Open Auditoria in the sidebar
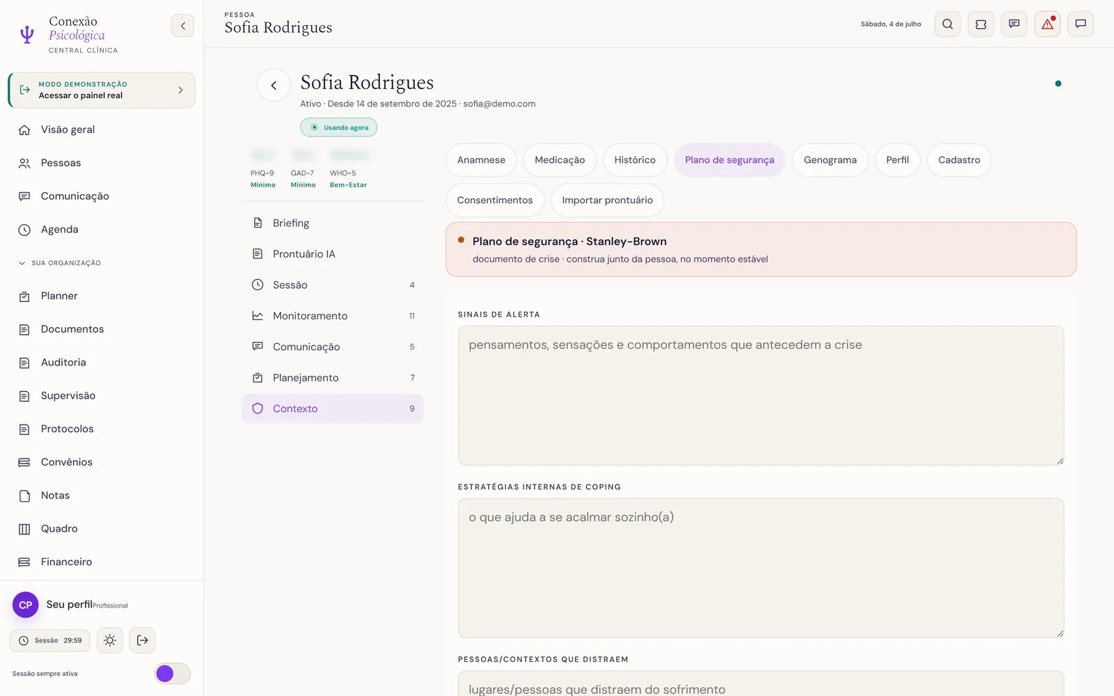 point(102,363)
